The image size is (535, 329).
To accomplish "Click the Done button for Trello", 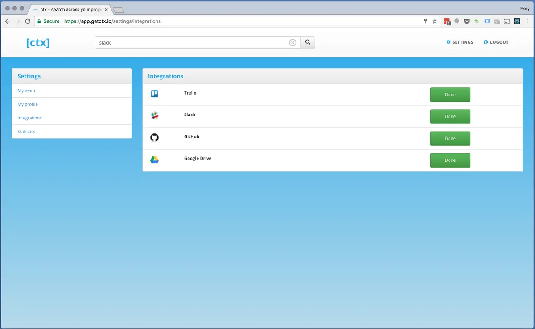I will (x=450, y=95).
